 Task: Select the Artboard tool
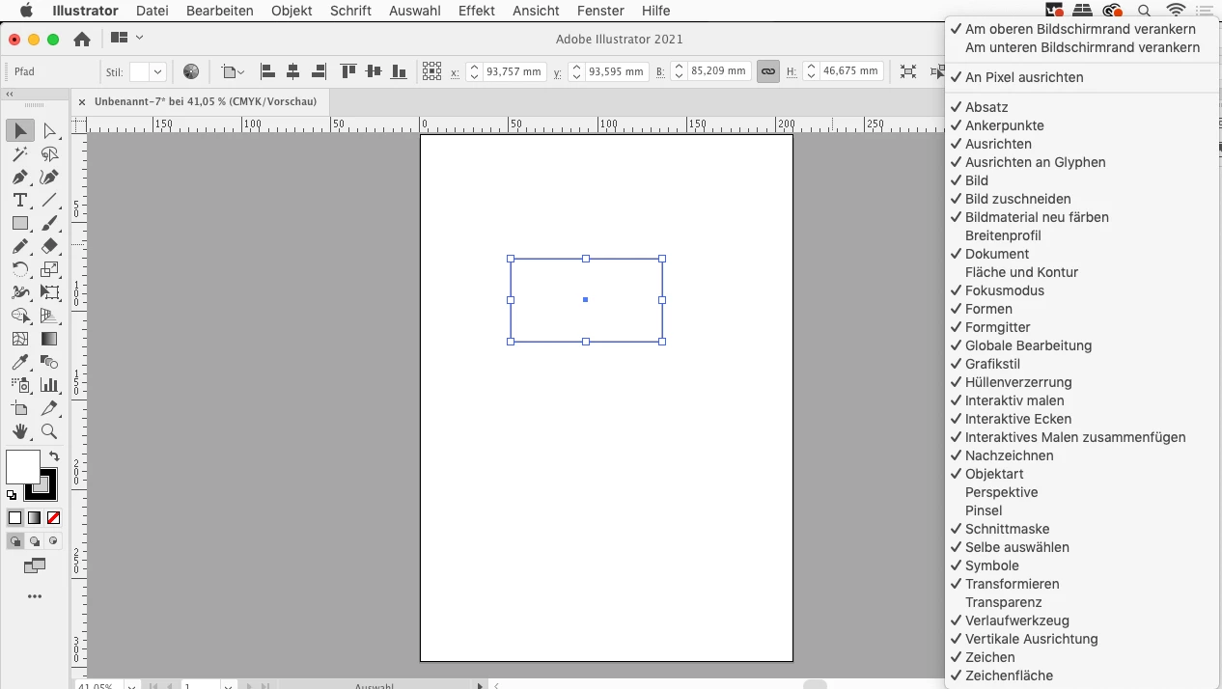point(20,408)
